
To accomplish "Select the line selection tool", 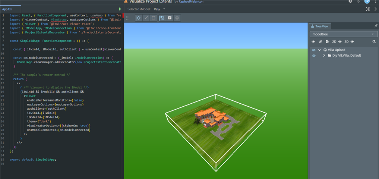I will pyautogui.click(x=146, y=18).
